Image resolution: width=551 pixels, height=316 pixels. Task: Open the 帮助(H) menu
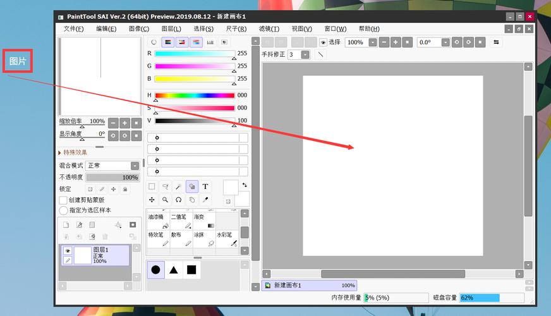(x=369, y=29)
